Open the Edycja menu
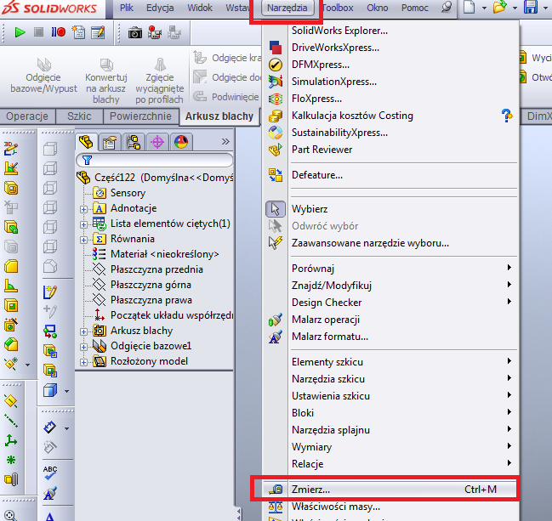Viewport: 552px width, 521px height. coord(160,8)
